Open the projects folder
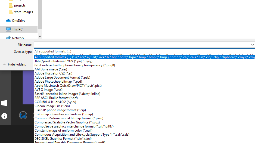255x143 pixels. [x=20, y=5]
